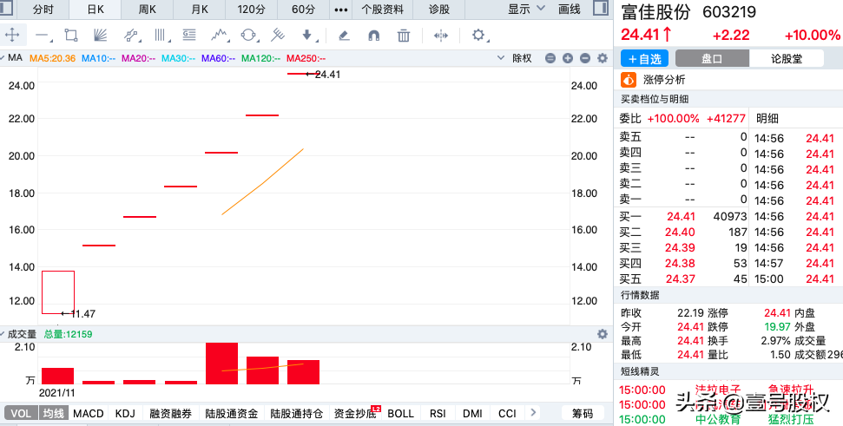Collapse the 成交量 panel chevron
Viewport: 843px width, 426px height.
[3, 334]
